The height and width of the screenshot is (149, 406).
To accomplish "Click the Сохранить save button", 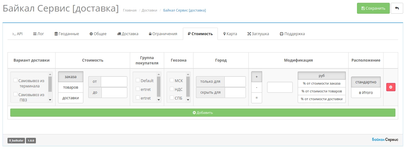I will 373,8.
